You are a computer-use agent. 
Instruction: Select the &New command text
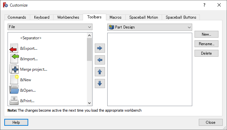tap(26, 80)
